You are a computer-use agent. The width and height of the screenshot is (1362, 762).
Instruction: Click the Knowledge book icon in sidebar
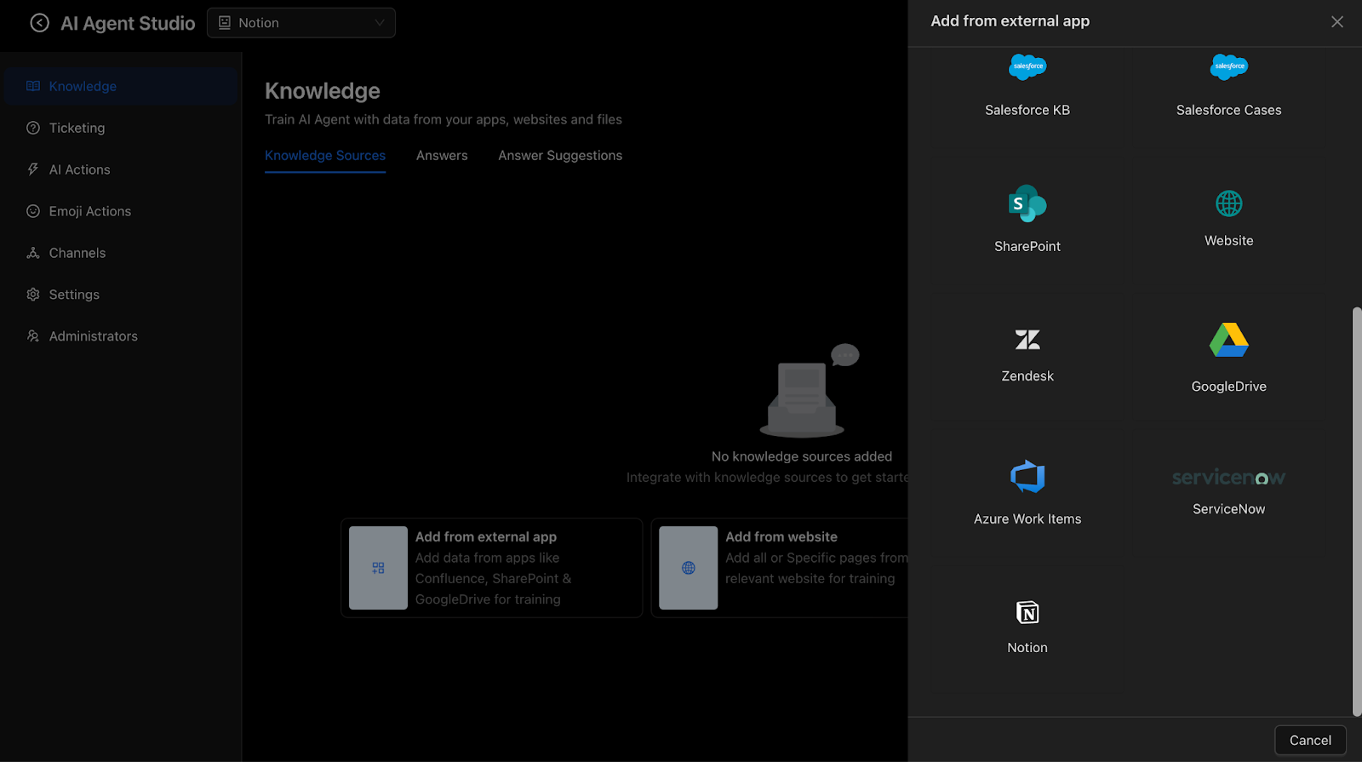(x=33, y=86)
